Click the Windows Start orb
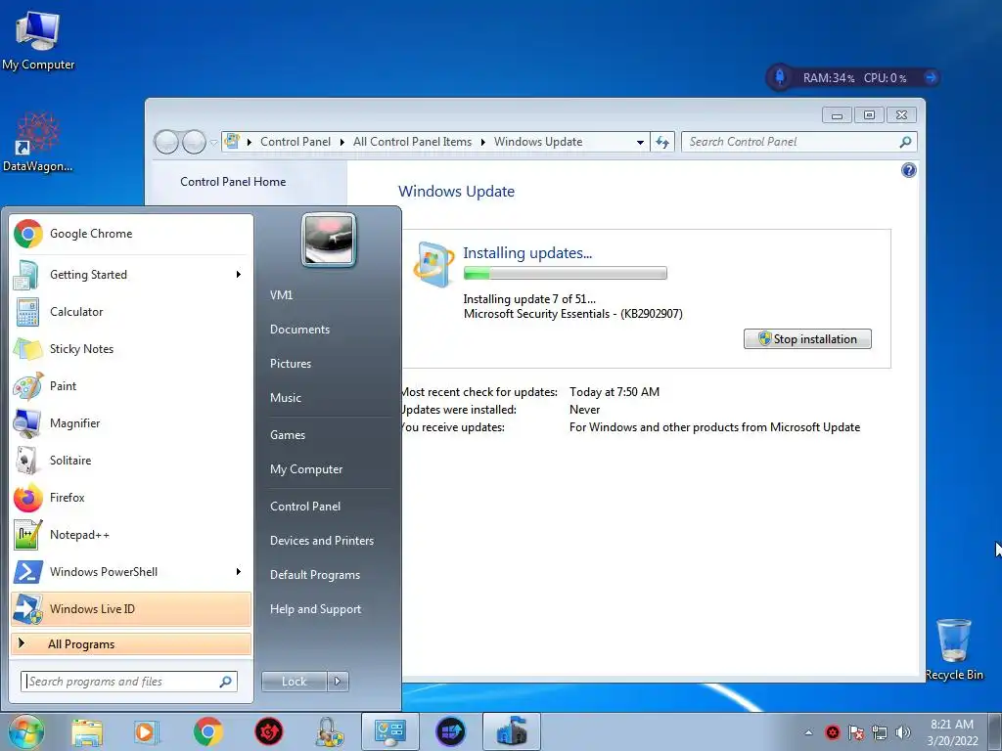This screenshot has width=1002, height=751. 26,731
